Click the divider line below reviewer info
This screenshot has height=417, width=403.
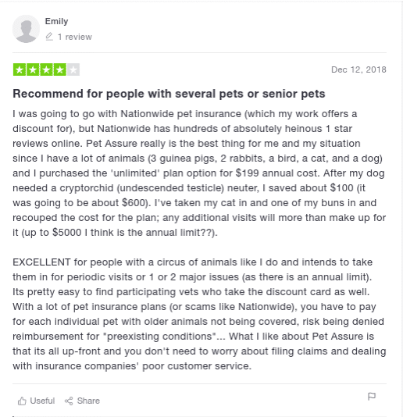pyautogui.click(x=199, y=52)
